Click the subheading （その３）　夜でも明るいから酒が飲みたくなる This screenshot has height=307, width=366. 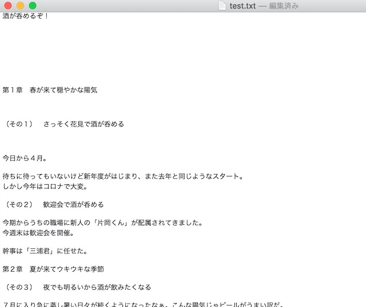[77, 287]
